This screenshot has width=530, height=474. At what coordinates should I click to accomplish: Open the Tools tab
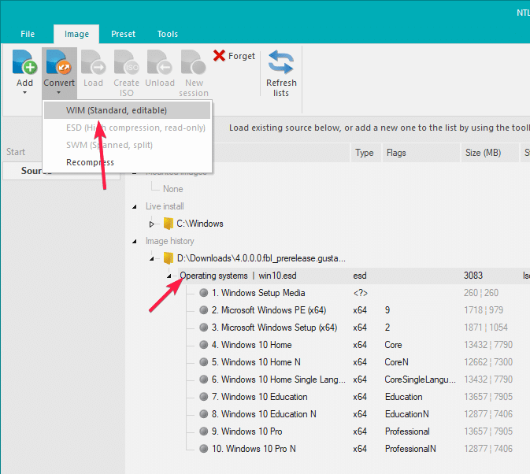[167, 34]
